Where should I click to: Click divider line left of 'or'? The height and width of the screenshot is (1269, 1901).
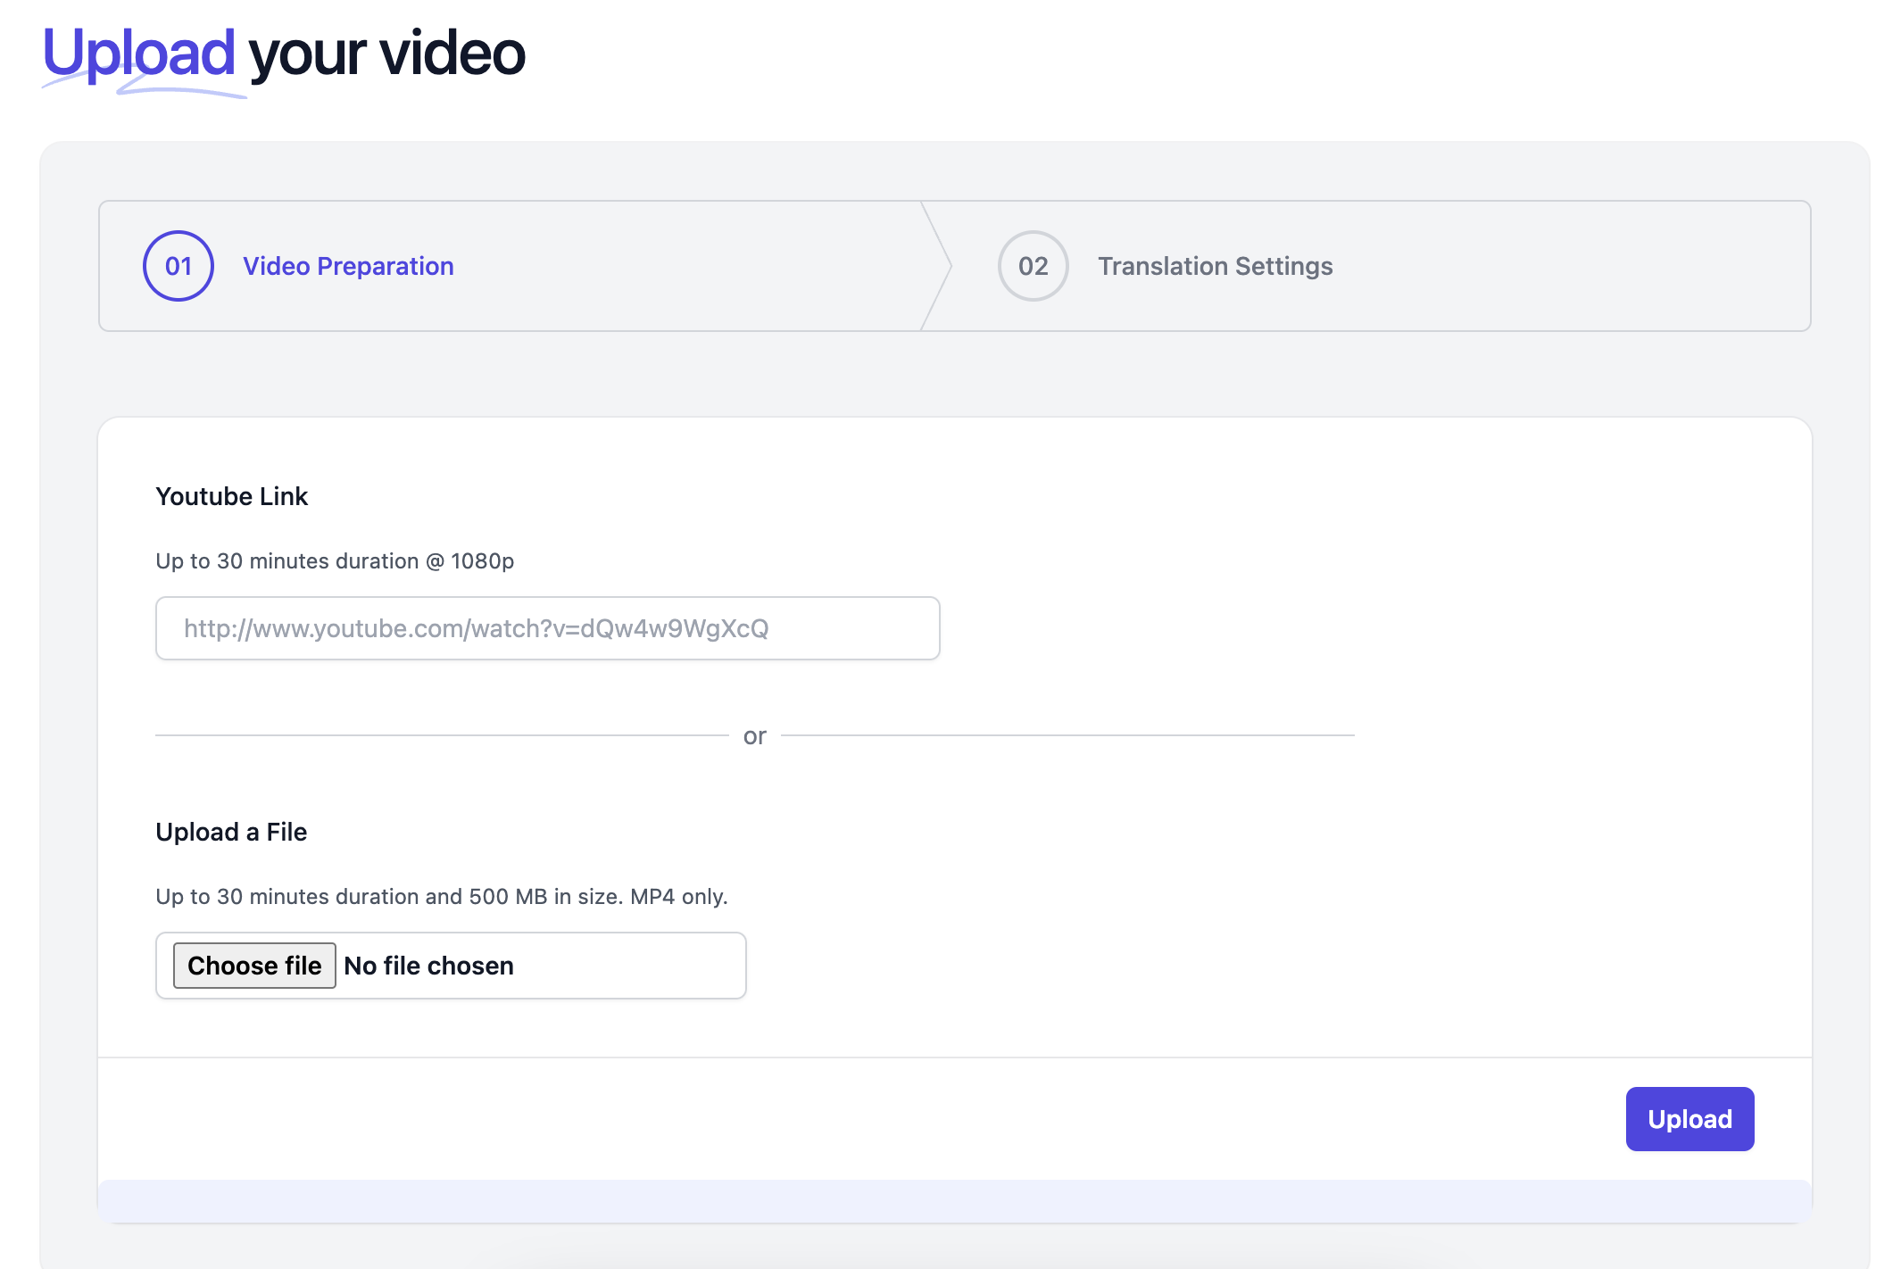[x=442, y=735]
